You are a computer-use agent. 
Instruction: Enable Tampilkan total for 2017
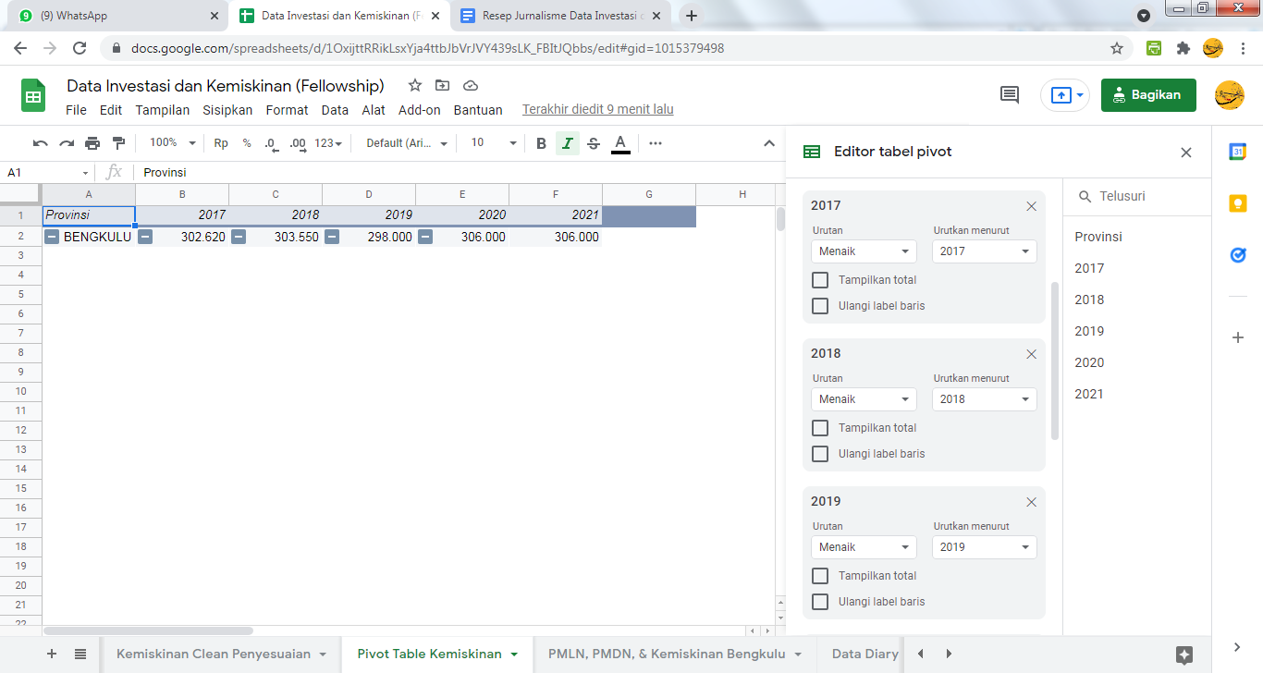coord(820,280)
